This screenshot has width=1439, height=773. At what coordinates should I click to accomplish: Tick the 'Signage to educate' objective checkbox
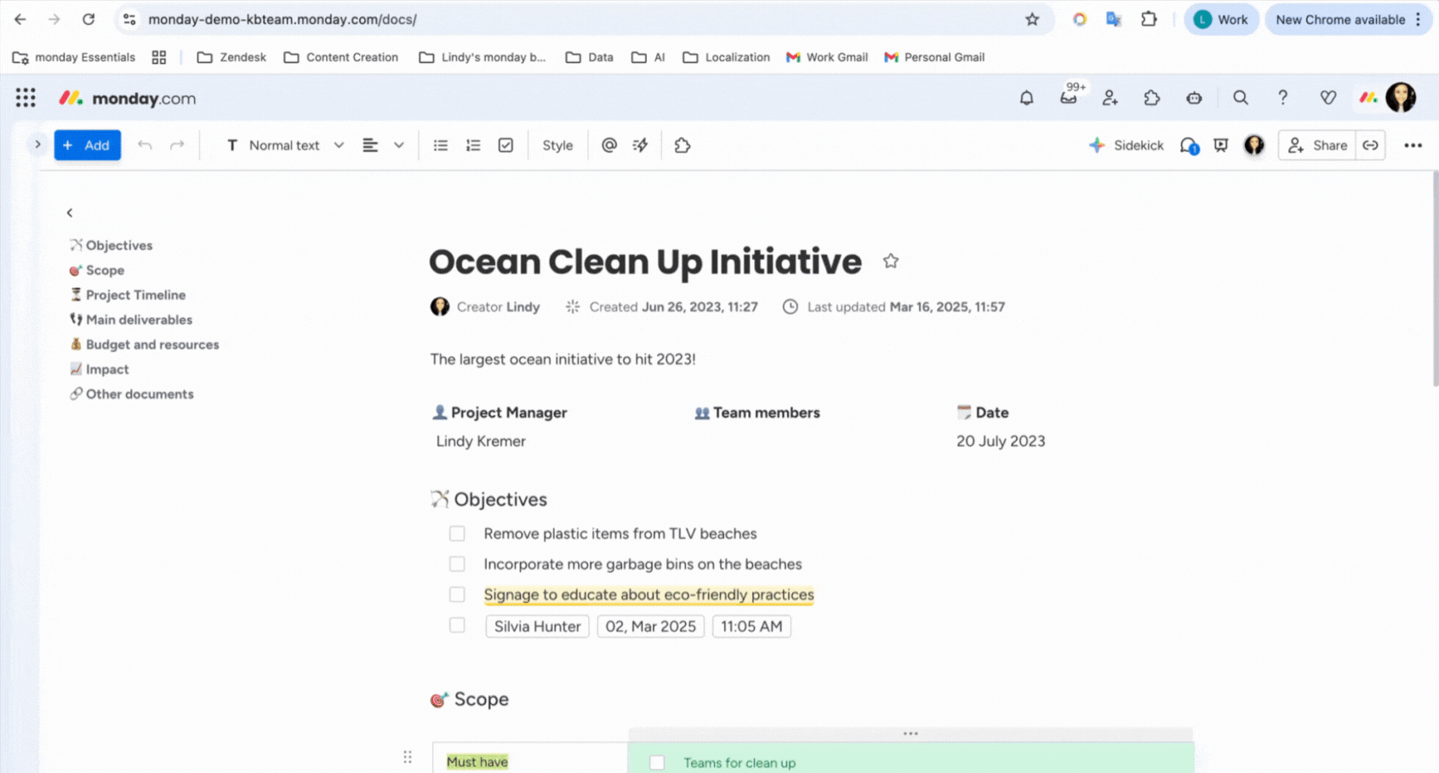point(457,594)
